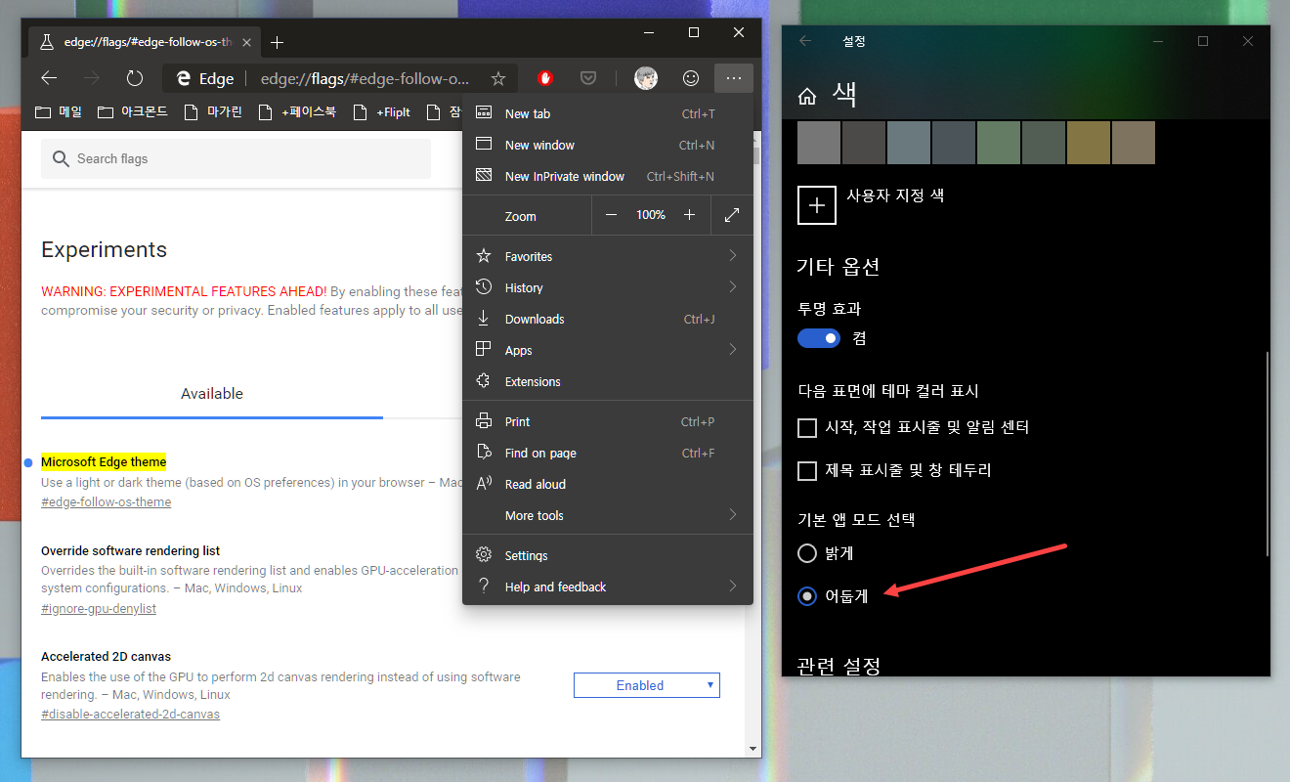Check 제목 표시줄 및 창 테두리 checkbox
The height and width of the screenshot is (782, 1290).
click(x=807, y=471)
